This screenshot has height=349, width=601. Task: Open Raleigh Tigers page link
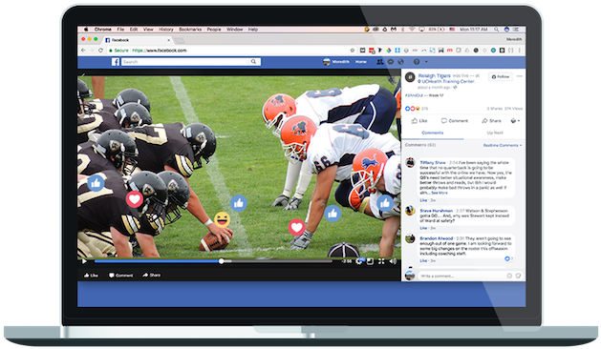tap(435, 75)
